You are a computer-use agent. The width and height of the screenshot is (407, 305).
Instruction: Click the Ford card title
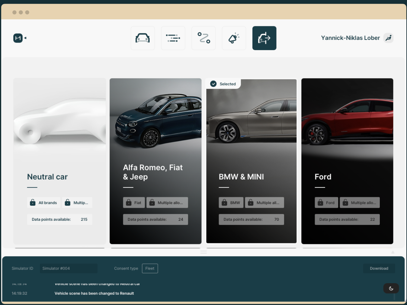[x=323, y=177]
